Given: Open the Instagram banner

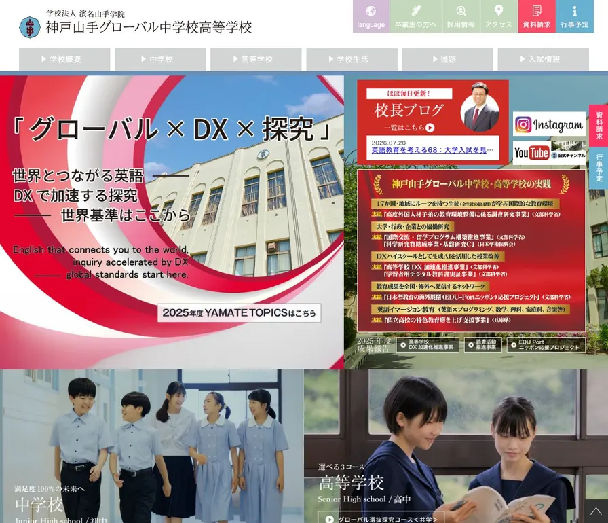Looking at the screenshot, I should 549,124.
